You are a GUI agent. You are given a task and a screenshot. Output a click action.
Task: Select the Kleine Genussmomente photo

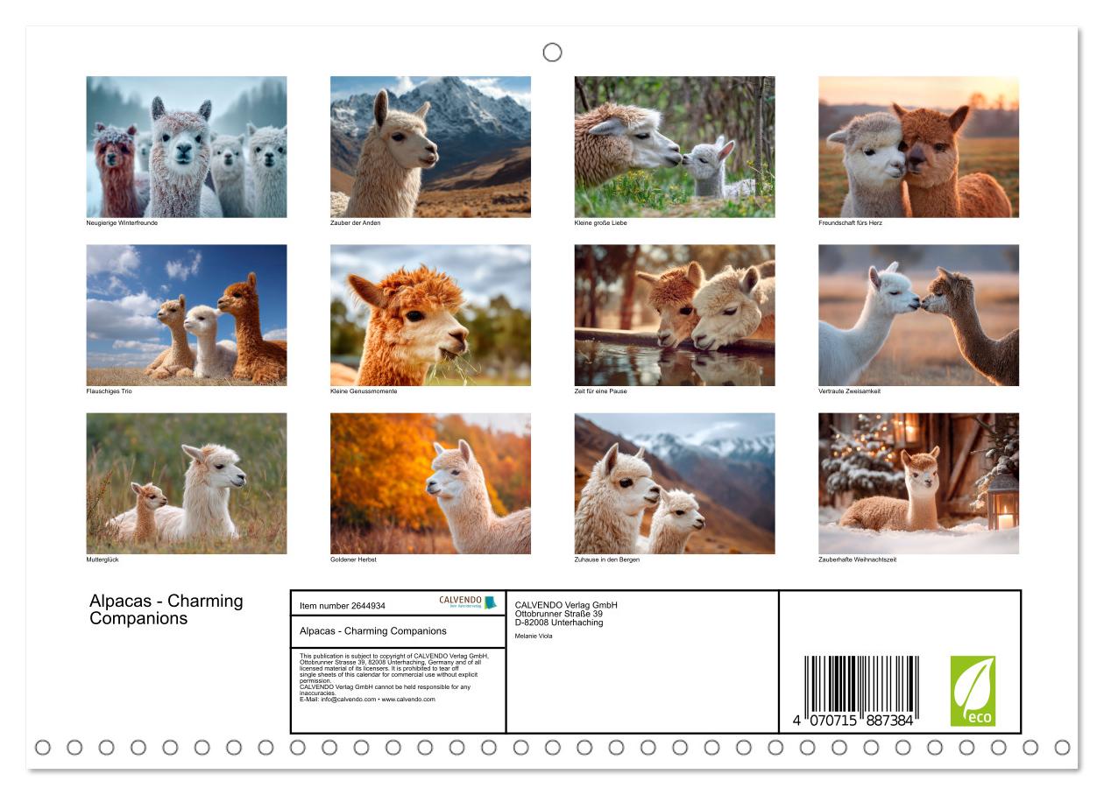430,315
